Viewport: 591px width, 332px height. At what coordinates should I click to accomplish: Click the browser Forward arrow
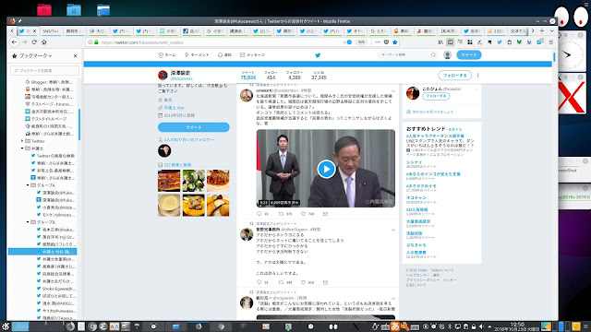click(24, 42)
